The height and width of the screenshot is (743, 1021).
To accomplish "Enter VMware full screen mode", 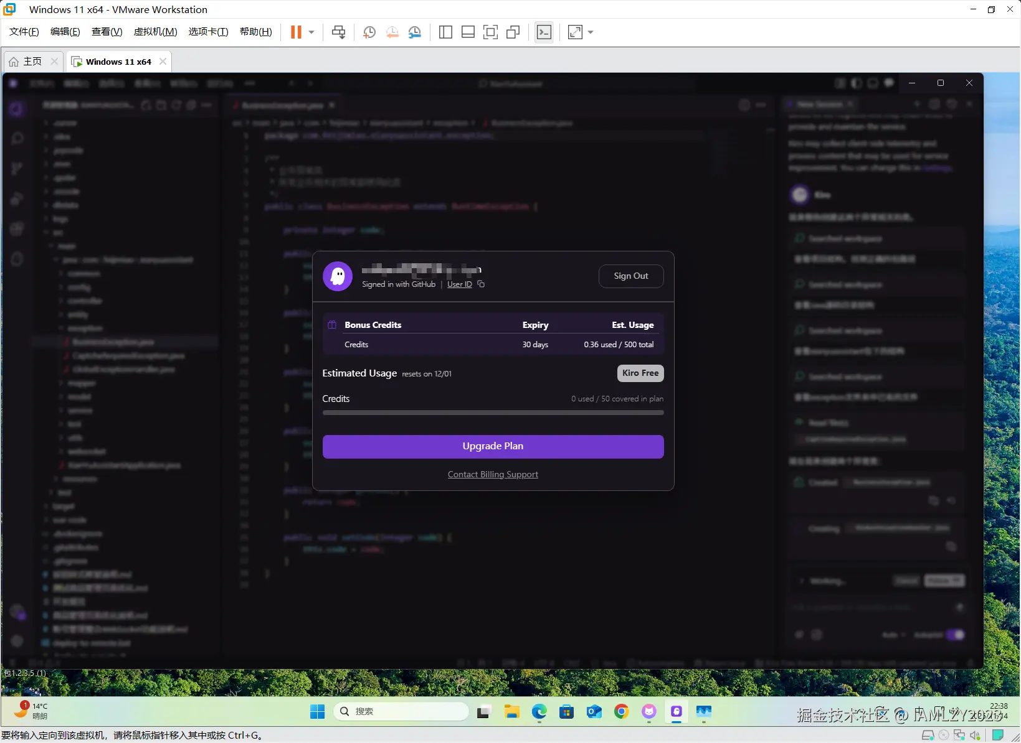I will pos(490,32).
